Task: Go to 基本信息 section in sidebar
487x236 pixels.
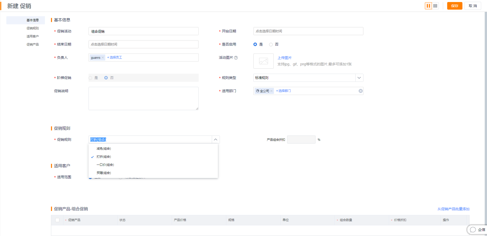Action: (26, 20)
